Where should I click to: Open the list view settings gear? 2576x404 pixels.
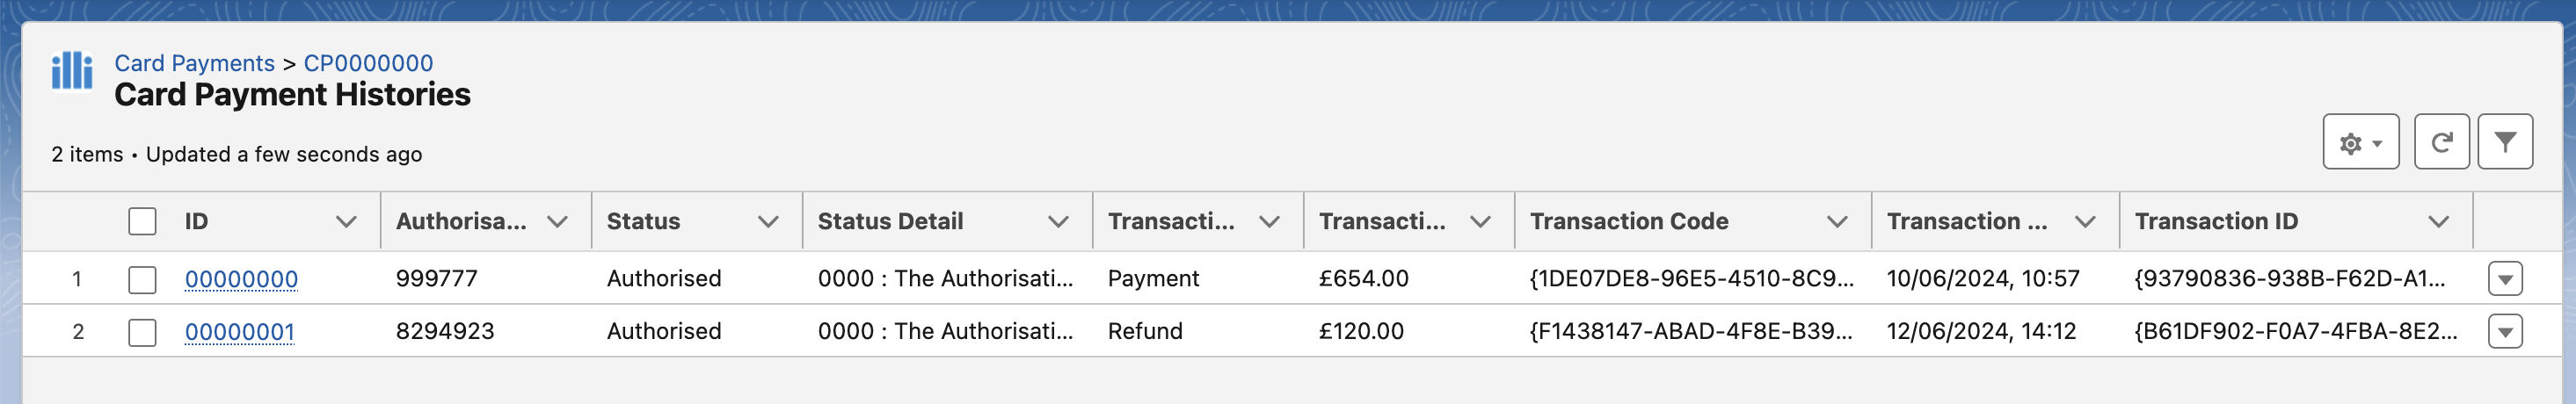pyautogui.click(x=2360, y=142)
